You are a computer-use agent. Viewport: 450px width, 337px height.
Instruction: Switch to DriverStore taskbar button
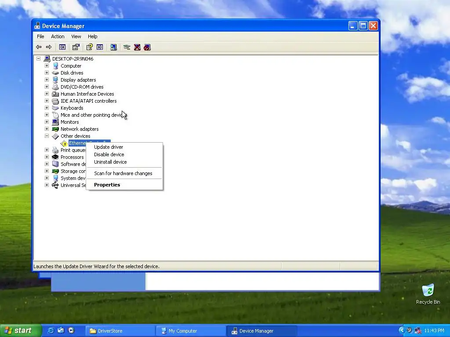point(120,331)
